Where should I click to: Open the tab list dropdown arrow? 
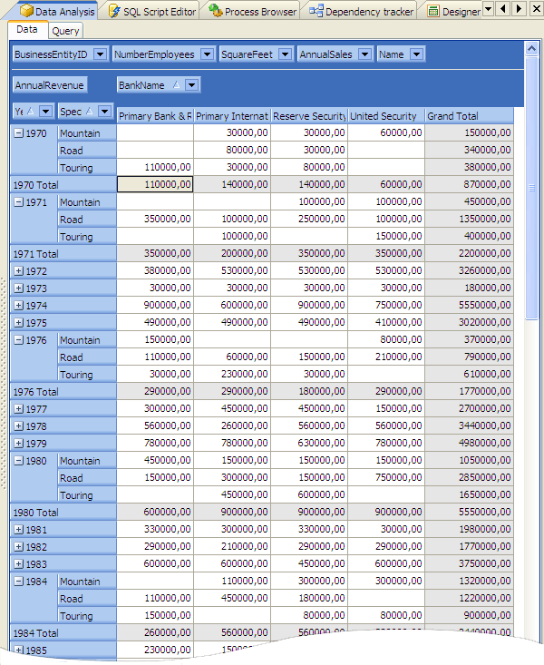point(488,8)
